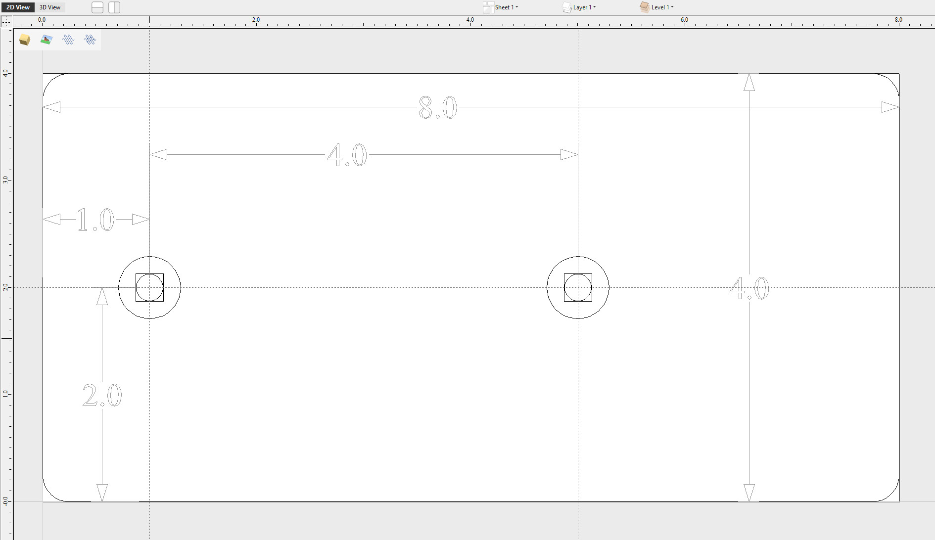Toggle the 3D material block view icon
This screenshot has height=540, width=935.
25,40
